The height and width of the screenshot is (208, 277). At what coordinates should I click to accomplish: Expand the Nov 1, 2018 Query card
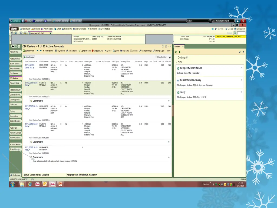pos(241,92)
